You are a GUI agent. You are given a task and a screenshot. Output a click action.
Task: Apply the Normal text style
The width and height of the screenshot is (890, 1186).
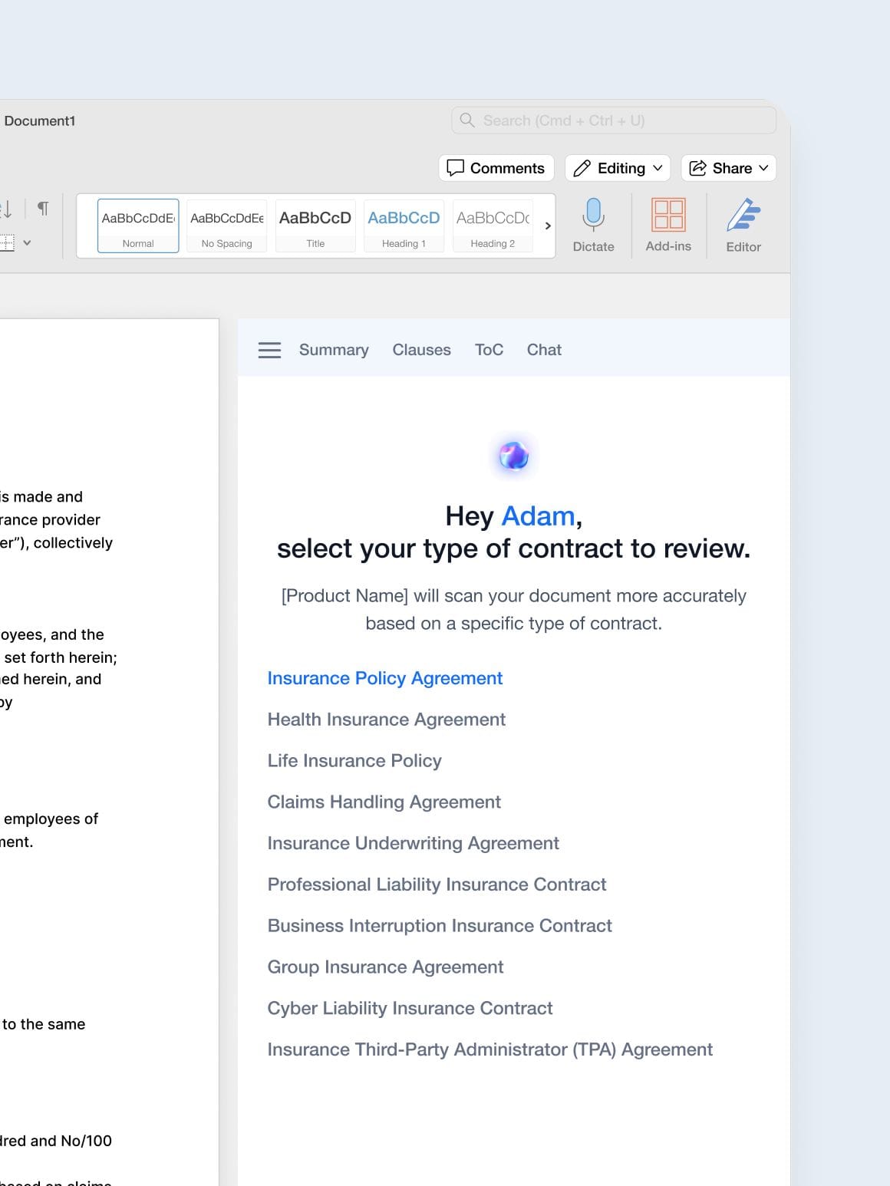(138, 226)
